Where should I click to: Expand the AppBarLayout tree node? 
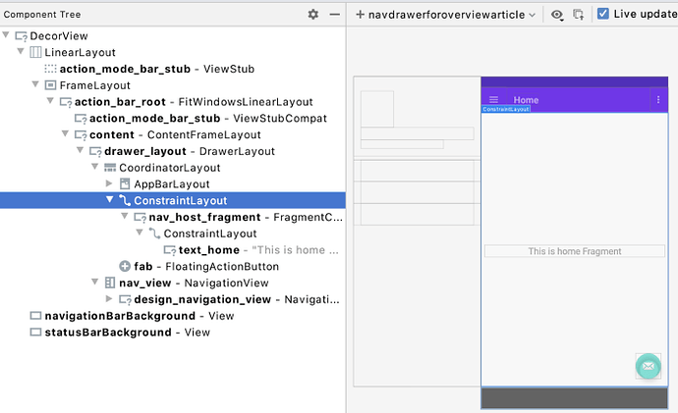click(x=110, y=183)
